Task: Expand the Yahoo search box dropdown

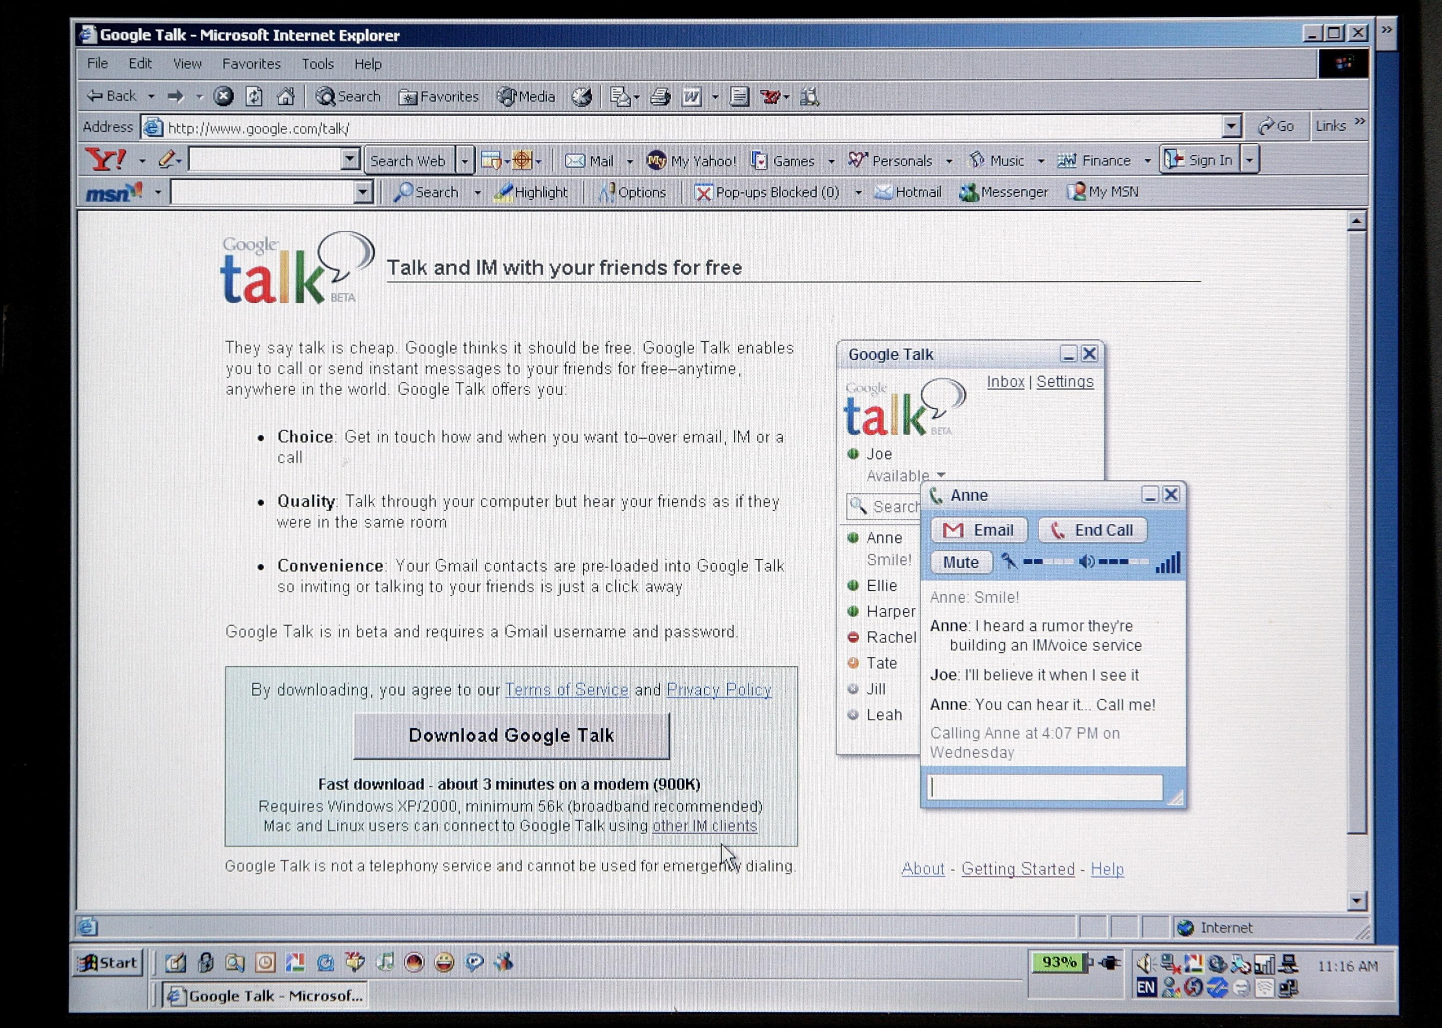Action: pyautogui.click(x=350, y=159)
